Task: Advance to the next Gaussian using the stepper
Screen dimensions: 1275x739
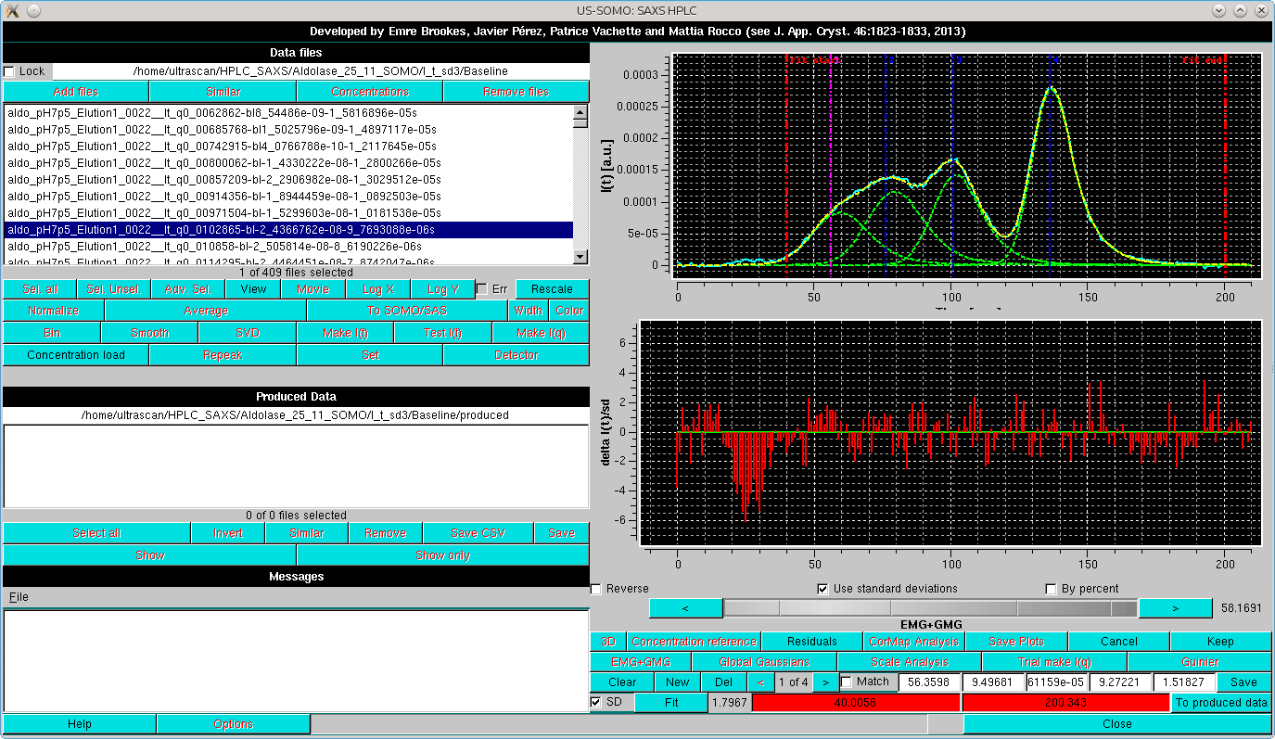Action: (x=825, y=682)
